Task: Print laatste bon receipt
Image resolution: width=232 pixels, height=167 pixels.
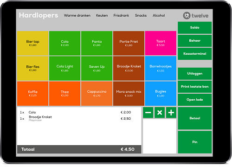Action: [x=195, y=87]
